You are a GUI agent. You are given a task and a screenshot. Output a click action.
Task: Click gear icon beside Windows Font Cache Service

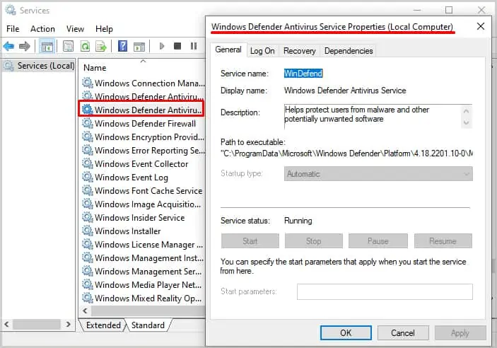(x=87, y=190)
